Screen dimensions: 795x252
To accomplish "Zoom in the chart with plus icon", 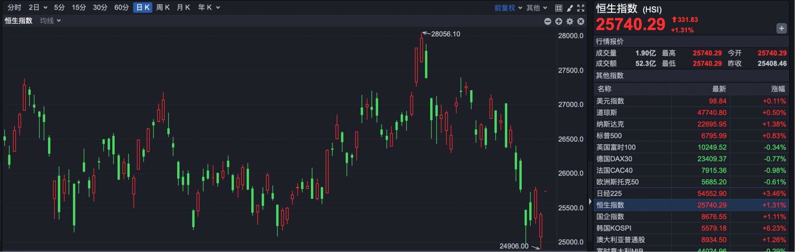I will point(559,21).
